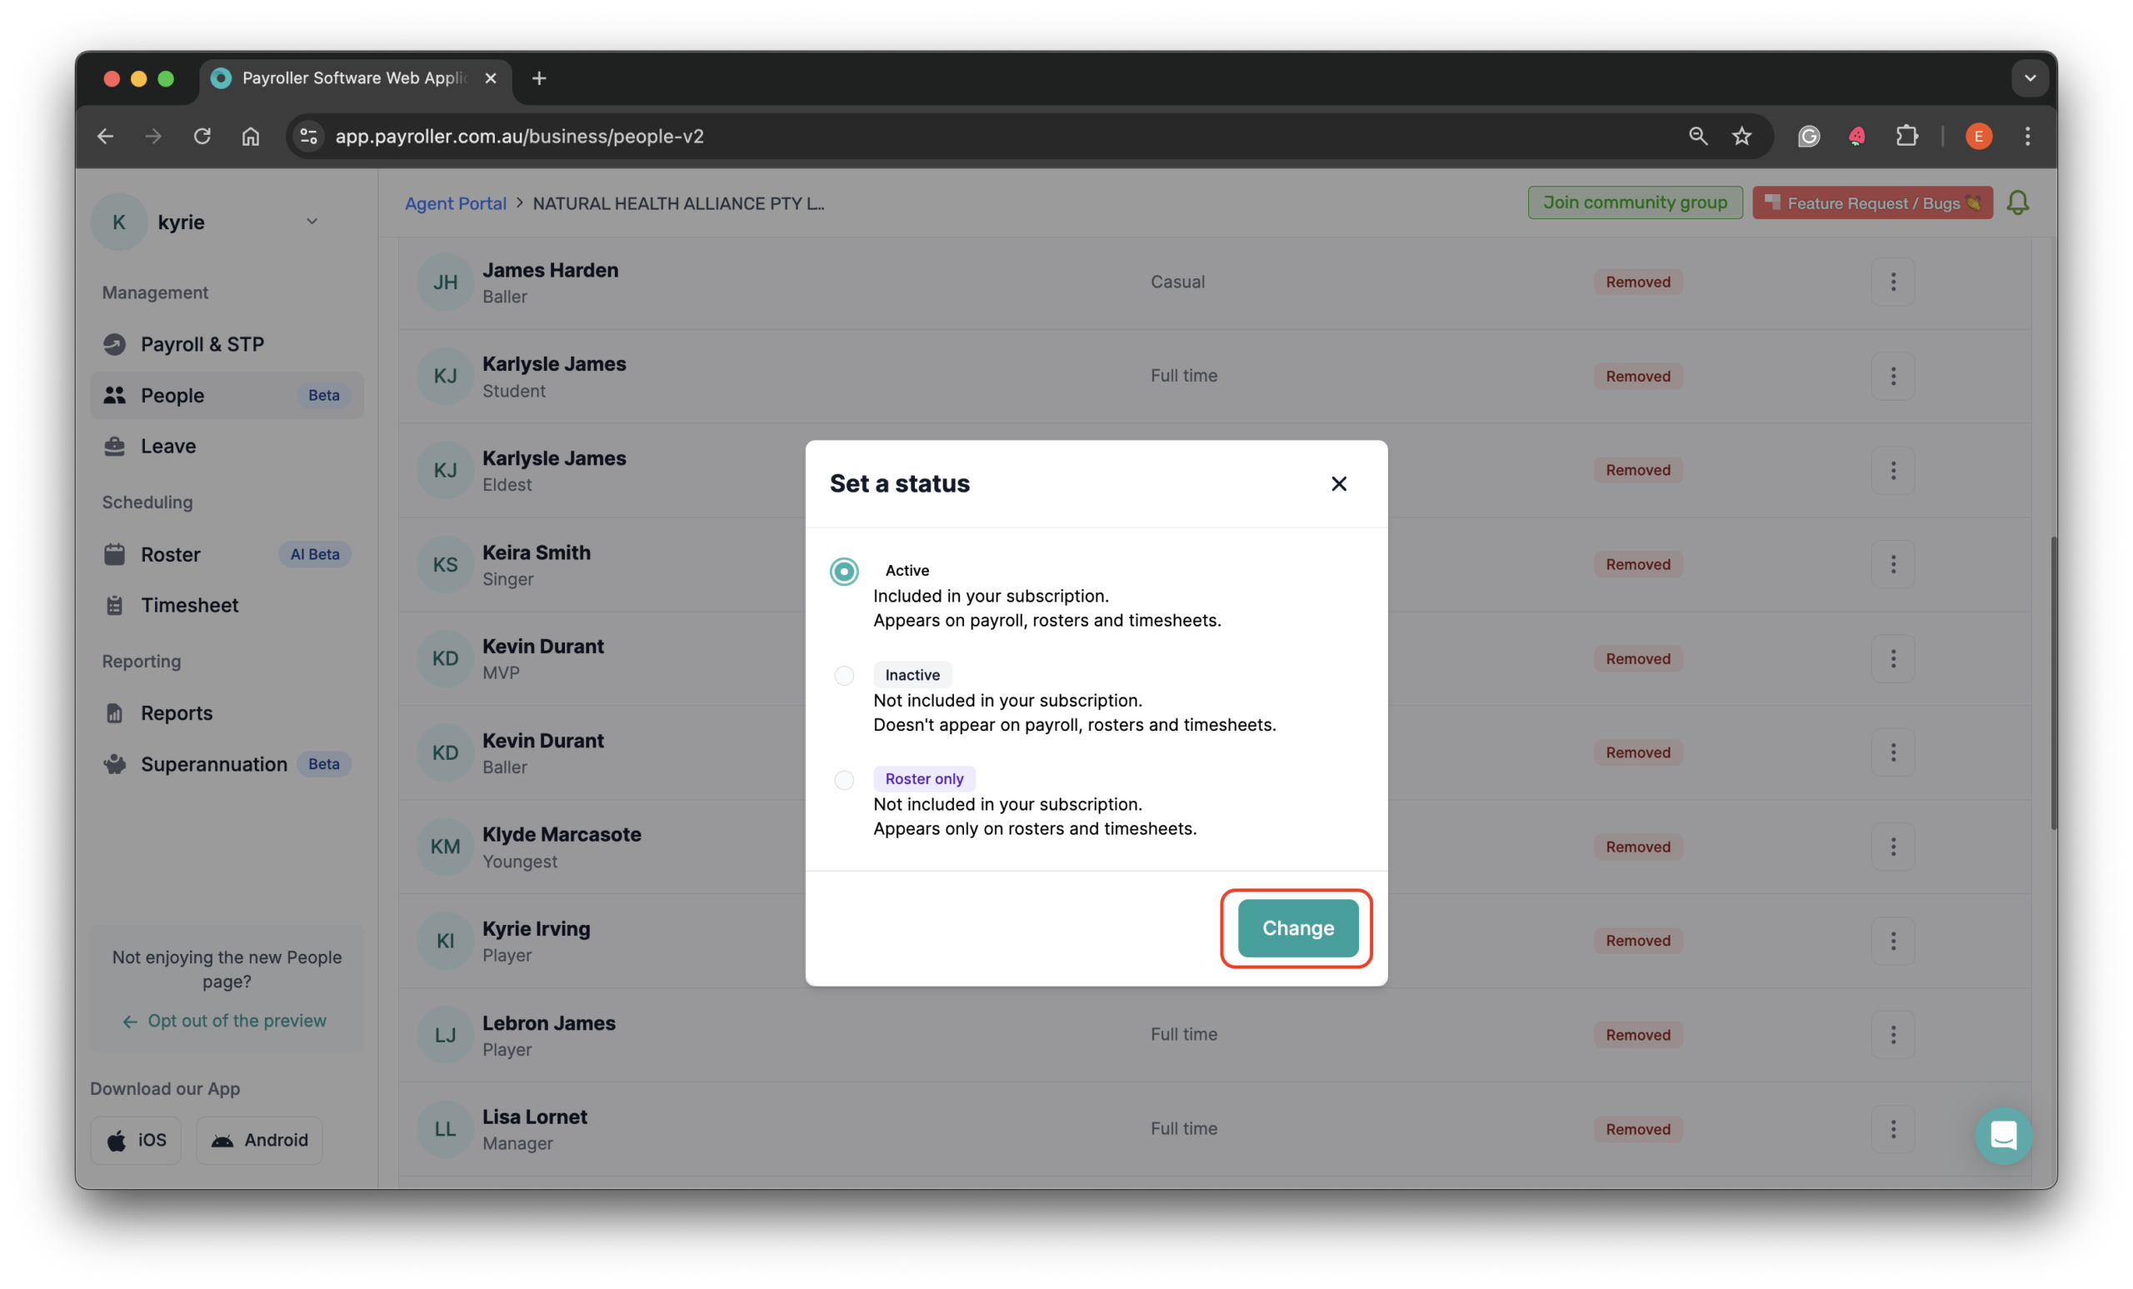Open row options menu for Lebron James
The height and width of the screenshot is (1289, 2133).
click(x=1893, y=1035)
